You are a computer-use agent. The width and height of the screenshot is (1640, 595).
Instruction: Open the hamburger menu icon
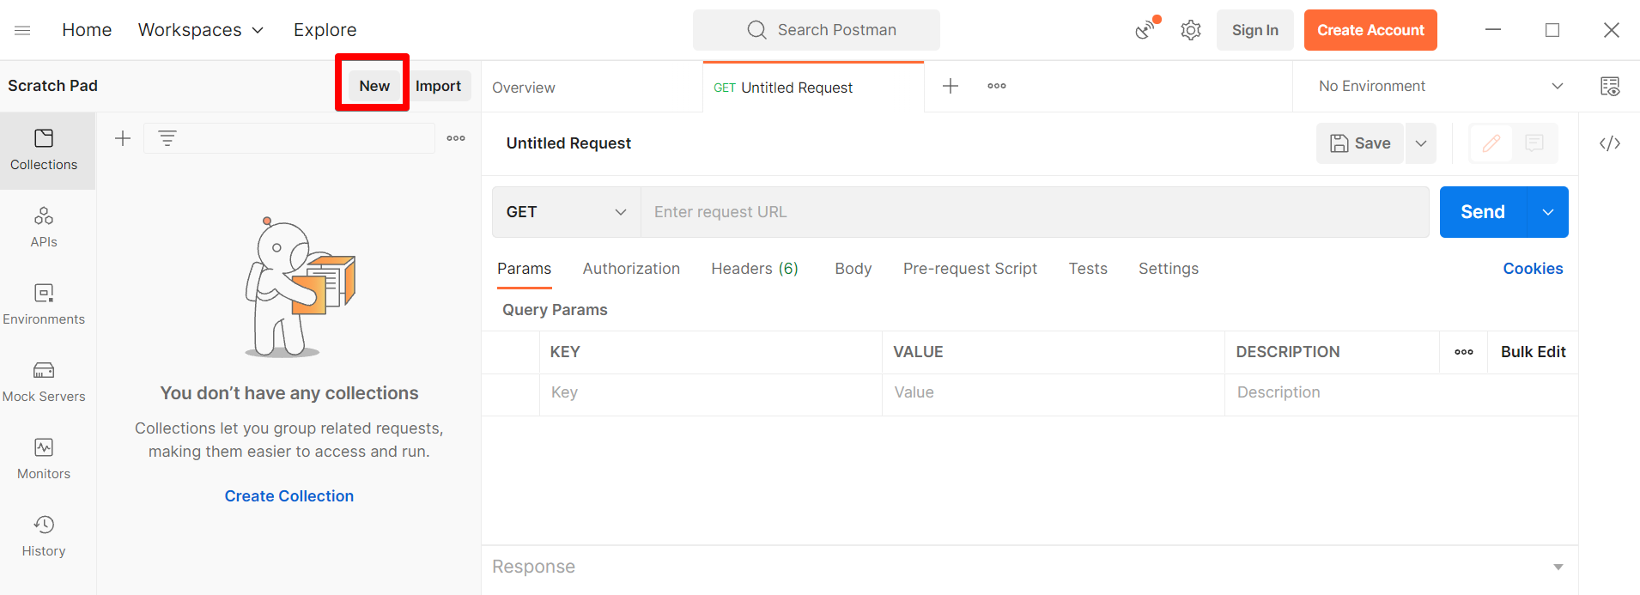click(x=23, y=30)
